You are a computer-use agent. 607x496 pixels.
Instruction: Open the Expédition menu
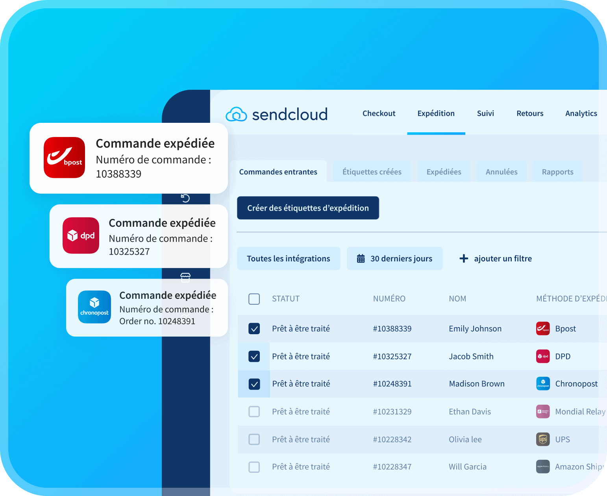436,113
